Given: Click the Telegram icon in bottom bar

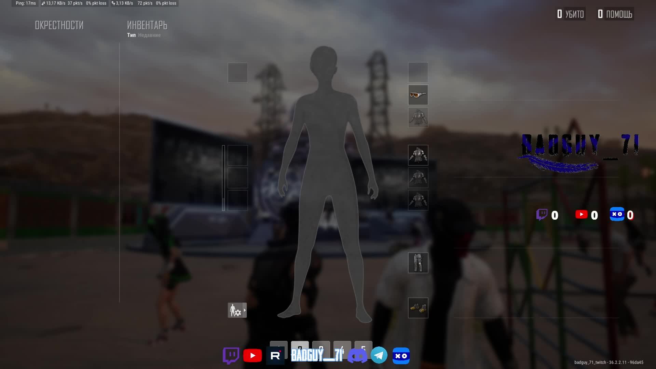Looking at the screenshot, I should pos(379,356).
